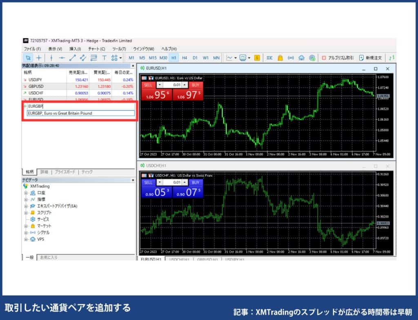Select the cursor arrow tool

coord(28,58)
